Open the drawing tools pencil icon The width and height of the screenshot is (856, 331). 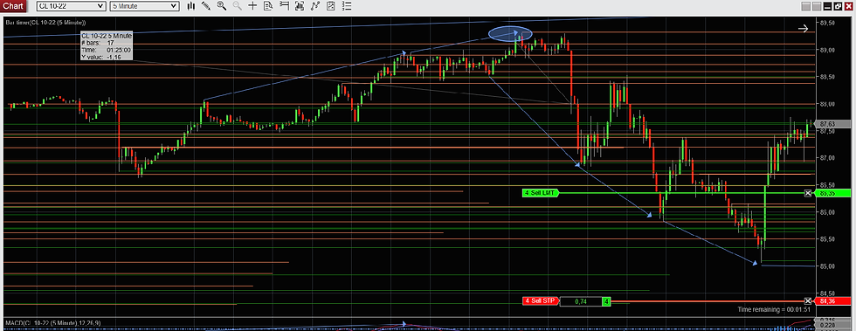206,6
